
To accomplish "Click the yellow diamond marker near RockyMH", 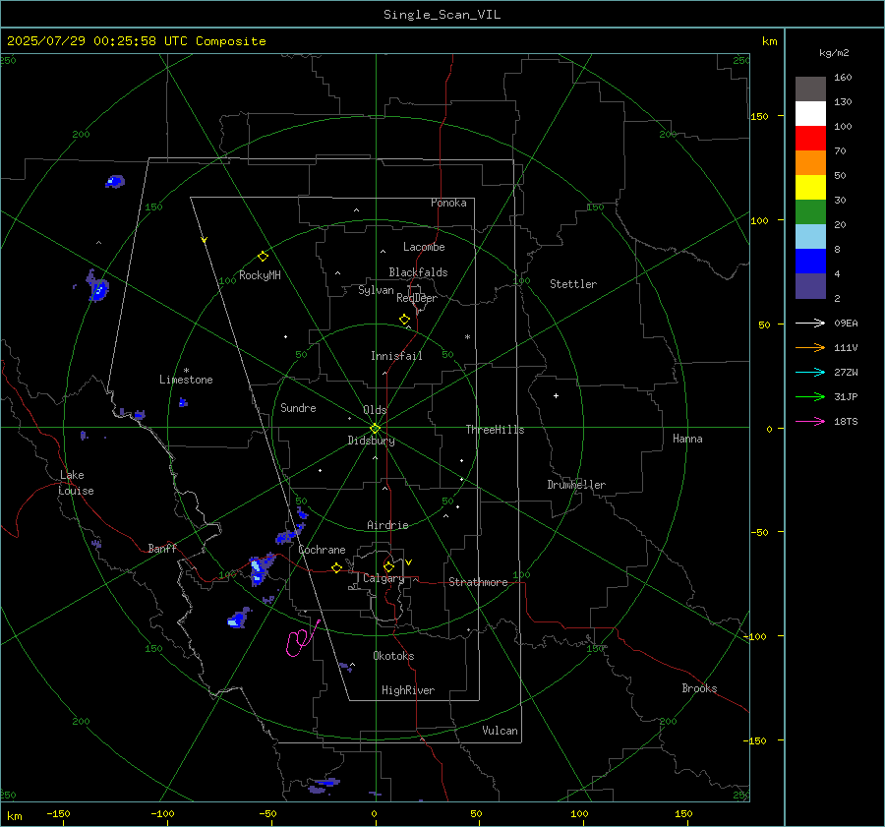I will (x=263, y=257).
